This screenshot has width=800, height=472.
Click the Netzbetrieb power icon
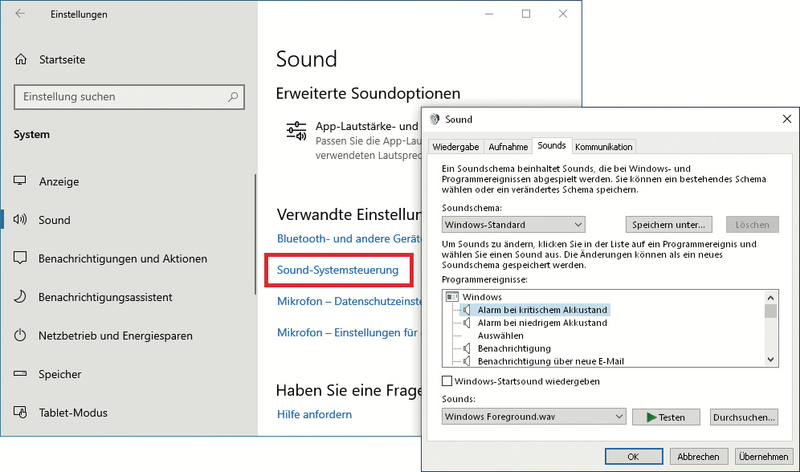tap(21, 336)
